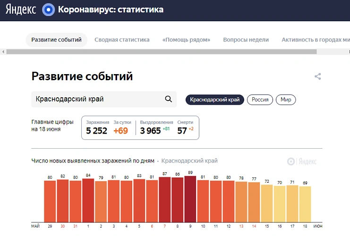The image size is (350, 236).
Task: Click the bar for June 8 with value 86
Action: [178, 200]
